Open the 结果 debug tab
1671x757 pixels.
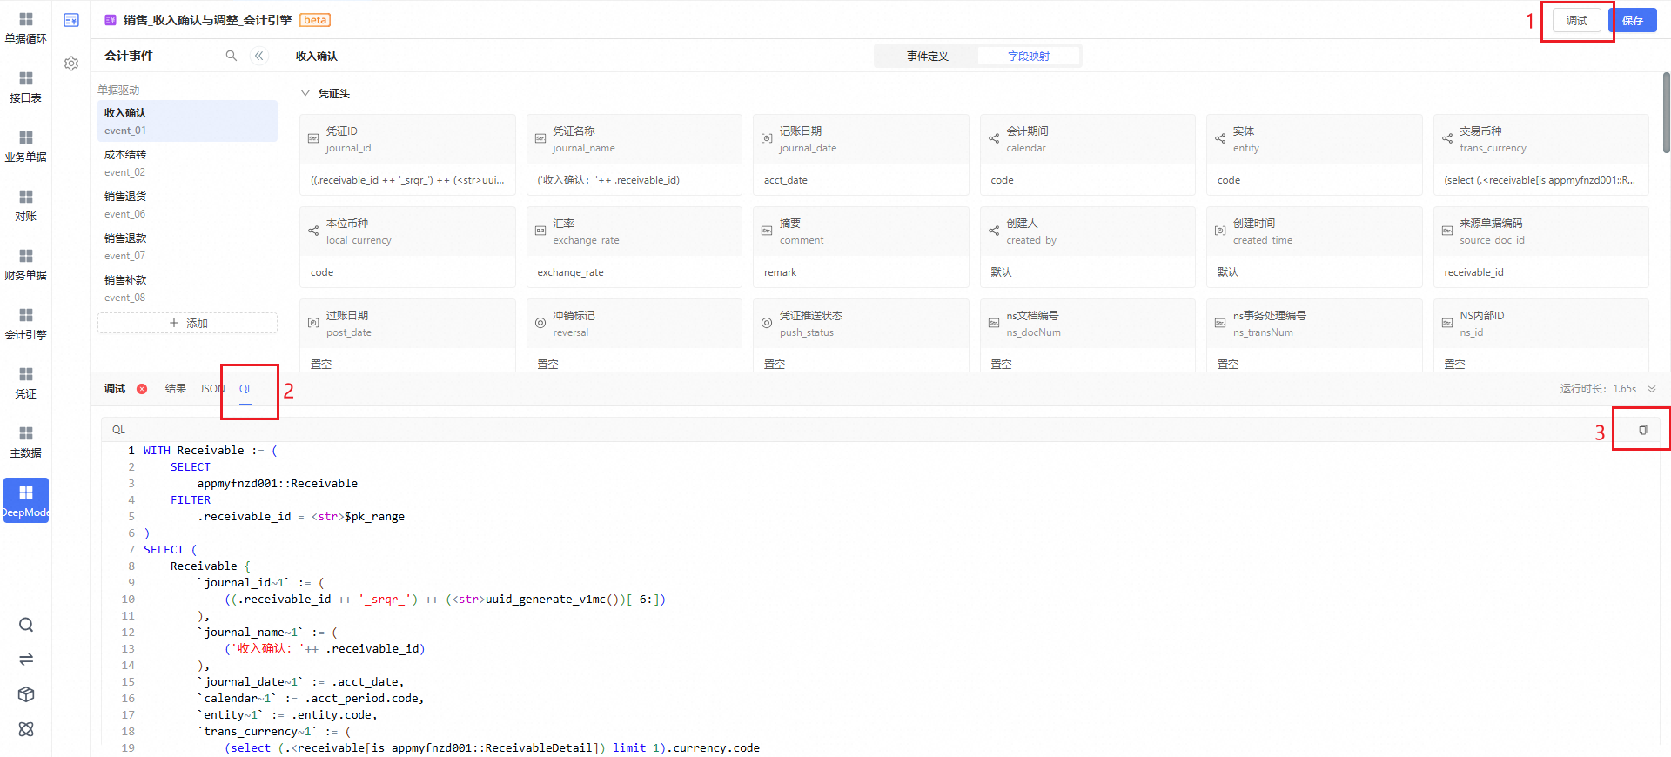pyautogui.click(x=176, y=389)
